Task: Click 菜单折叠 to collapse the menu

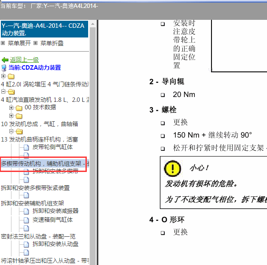Action: [x=52, y=43]
